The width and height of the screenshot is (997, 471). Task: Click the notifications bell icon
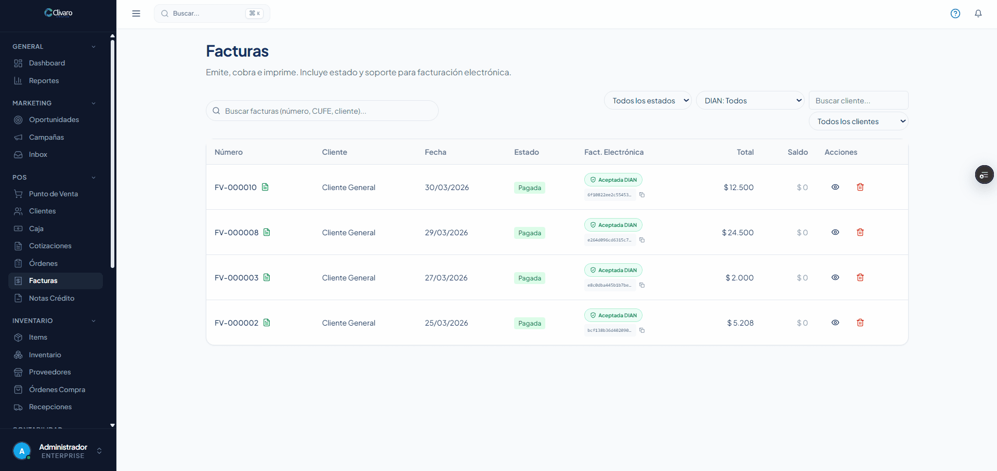point(978,14)
